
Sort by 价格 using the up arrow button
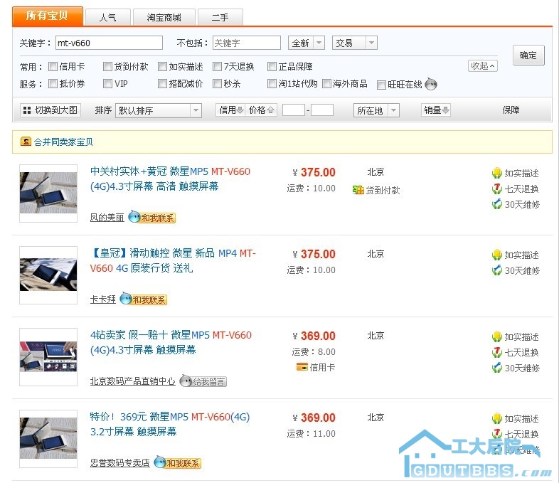261,110
